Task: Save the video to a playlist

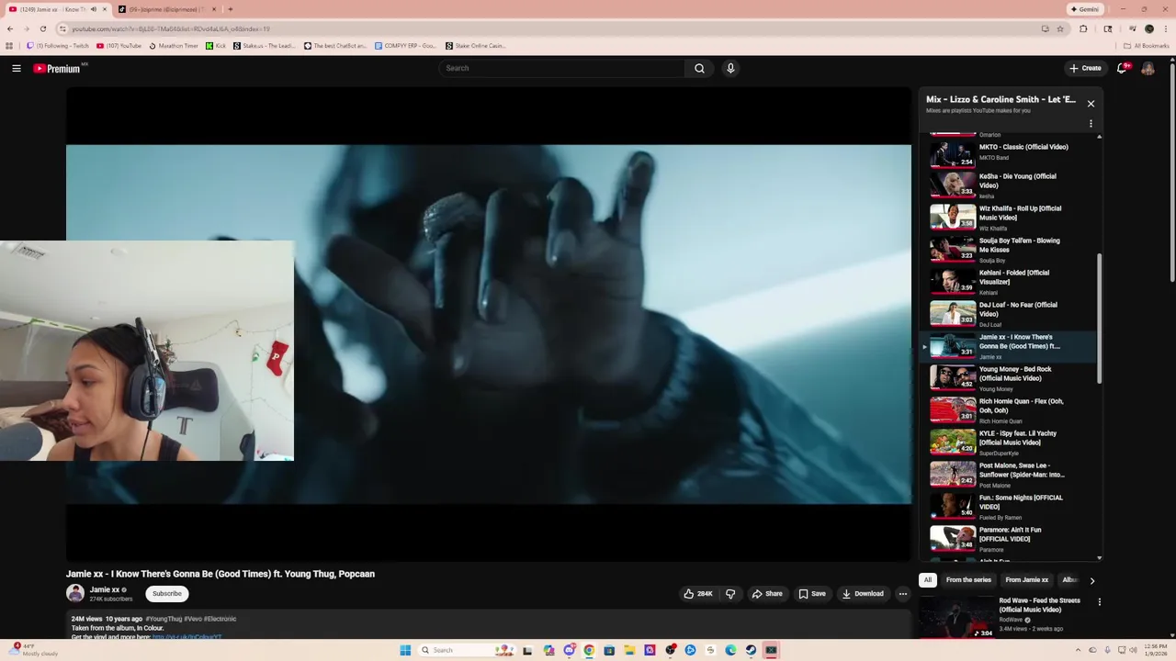Action: [x=812, y=594]
